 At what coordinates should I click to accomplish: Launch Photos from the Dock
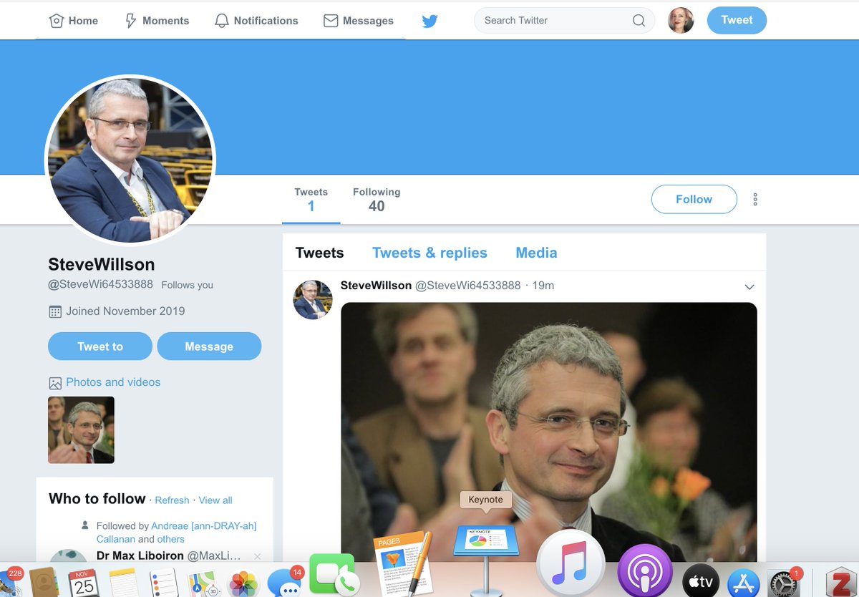click(x=243, y=584)
